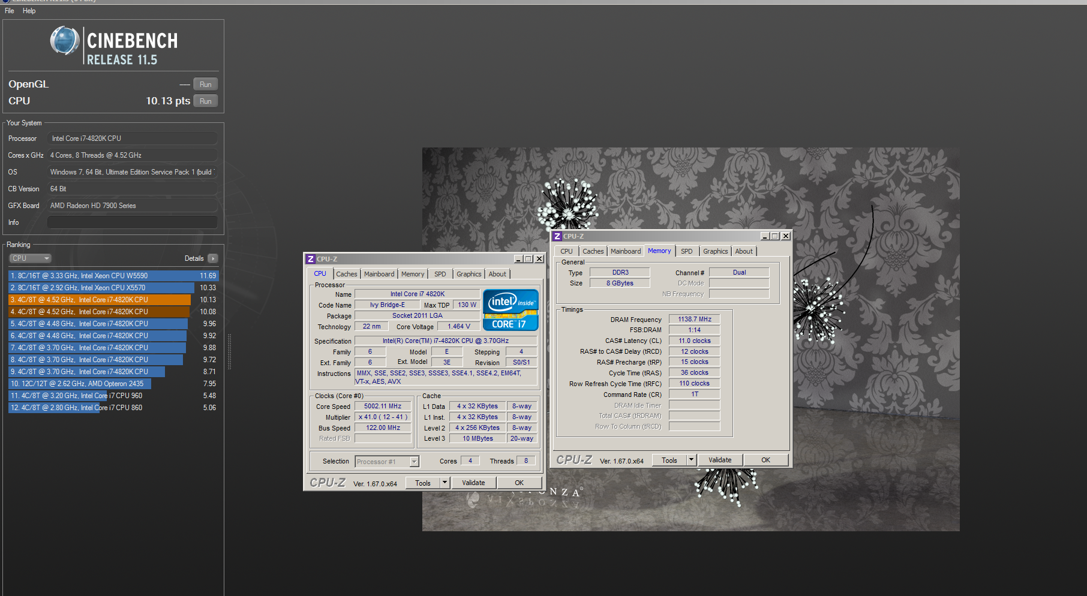This screenshot has width=1087, height=596.
Task: Click the DRAM Frequency value 1138.7 MHz
Action: (x=695, y=320)
